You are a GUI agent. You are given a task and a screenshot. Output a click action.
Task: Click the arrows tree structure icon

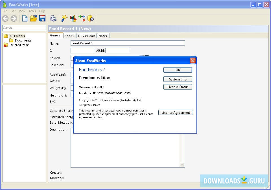click(82, 18)
